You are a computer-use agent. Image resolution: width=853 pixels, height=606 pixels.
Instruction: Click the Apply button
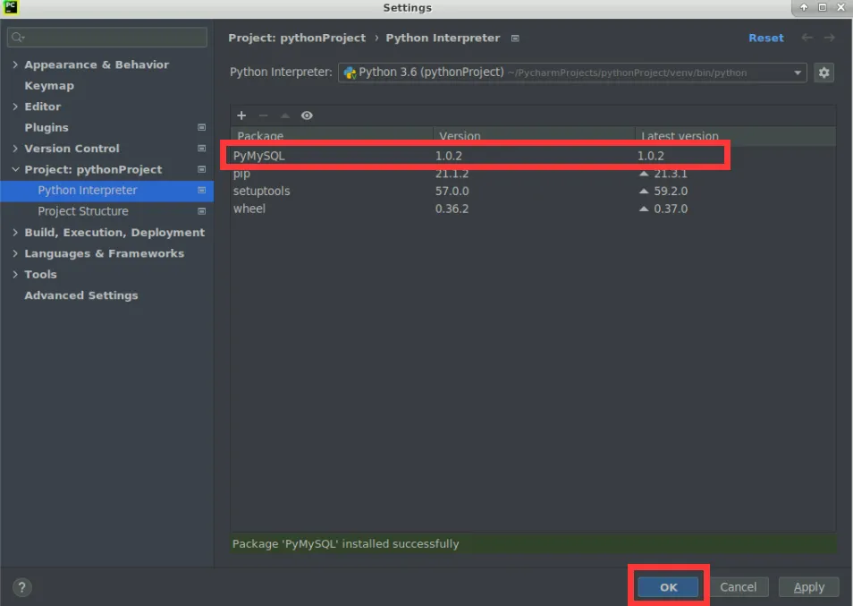(x=809, y=587)
